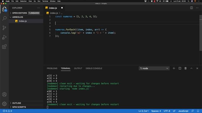This screenshot has width=202, height=113.
Task: Open editor more actions ellipsis
Action: (x=197, y=8)
